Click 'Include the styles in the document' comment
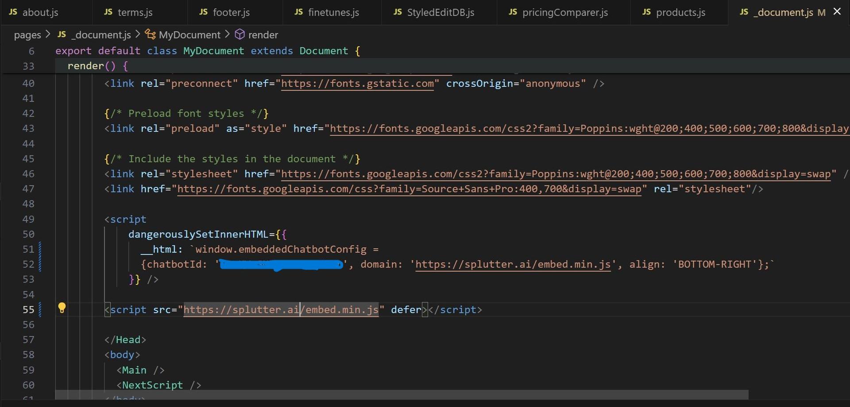The width and height of the screenshot is (850, 407). (x=232, y=159)
